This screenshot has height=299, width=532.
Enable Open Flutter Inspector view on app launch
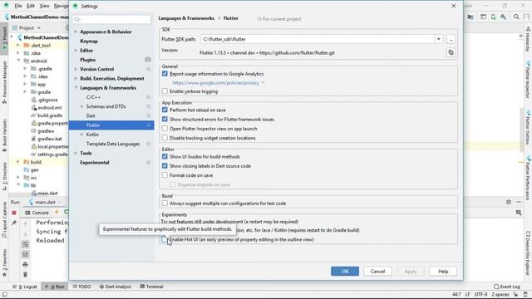tap(165, 129)
